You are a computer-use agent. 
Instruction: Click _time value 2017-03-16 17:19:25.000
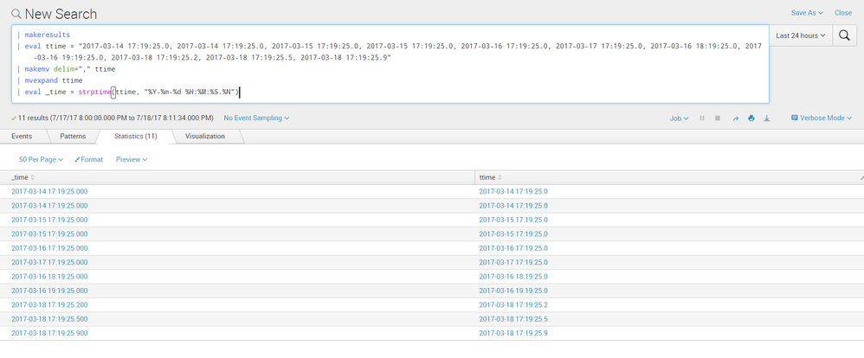click(x=49, y=248)
